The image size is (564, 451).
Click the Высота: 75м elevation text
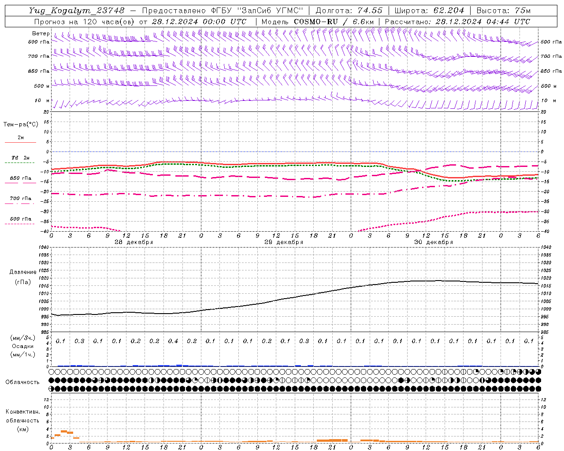pos(503,10)
